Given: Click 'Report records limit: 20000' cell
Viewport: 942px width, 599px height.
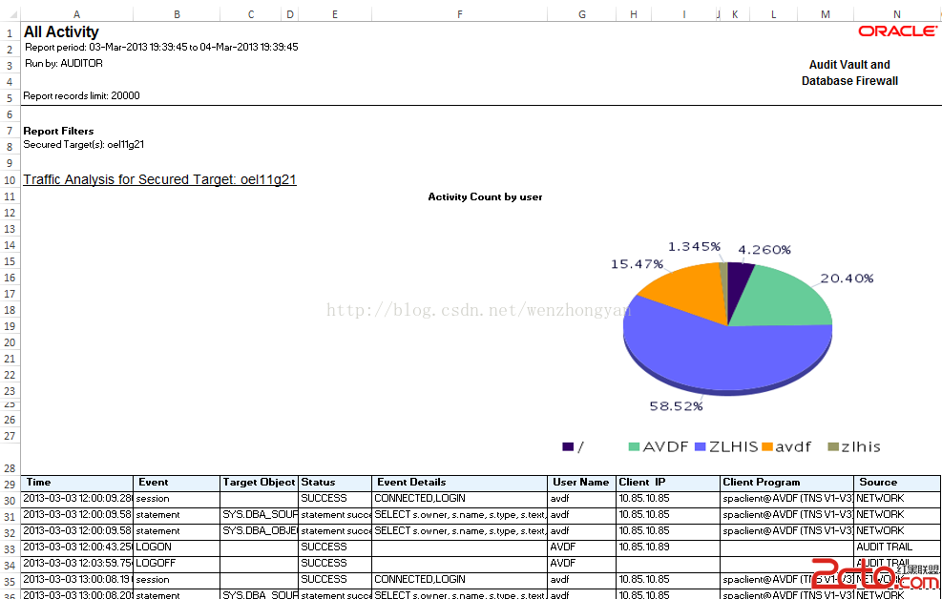Looking at the screenshot, I should pyautogui.click(x=82, y=95).
